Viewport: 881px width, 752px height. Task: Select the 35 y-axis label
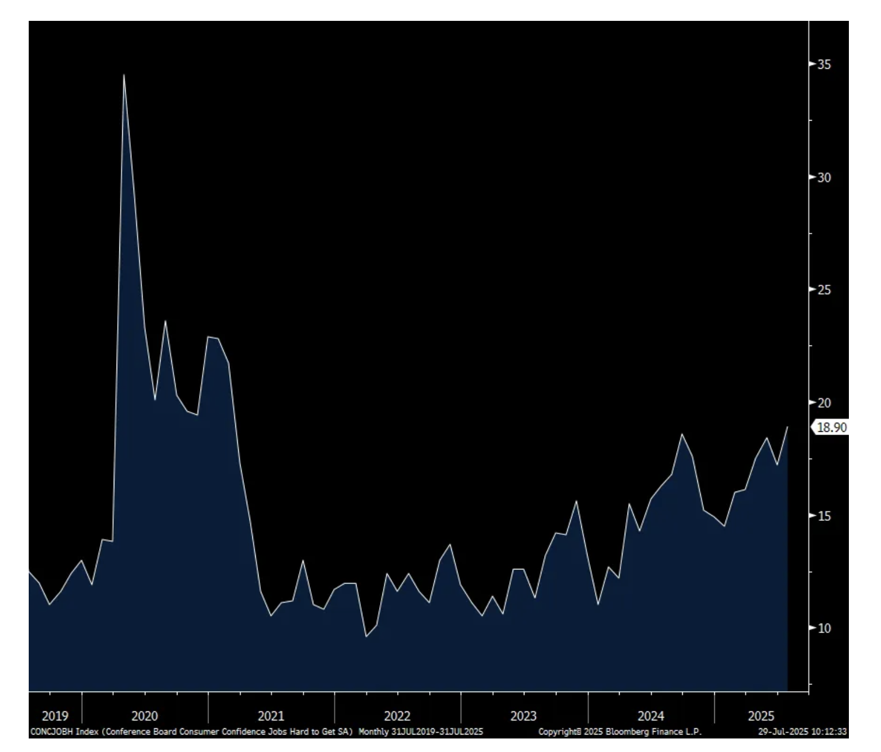[824, 64]
